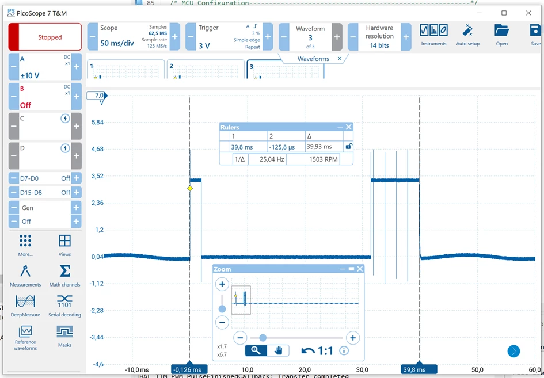Select waveform thumbnail 2

tap(206, 70)
